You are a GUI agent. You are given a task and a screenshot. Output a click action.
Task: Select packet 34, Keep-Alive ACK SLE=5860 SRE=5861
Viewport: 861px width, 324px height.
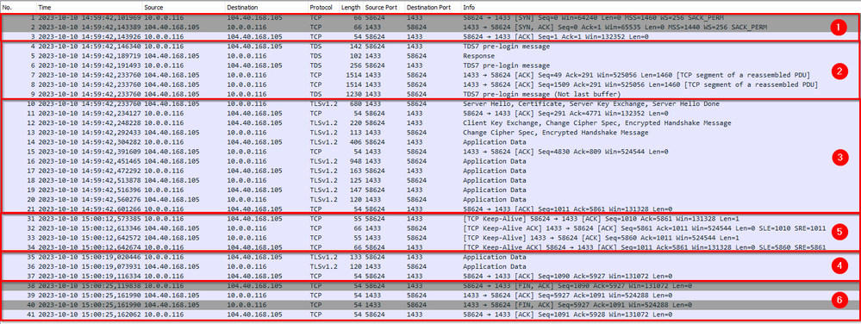point(431,247)
